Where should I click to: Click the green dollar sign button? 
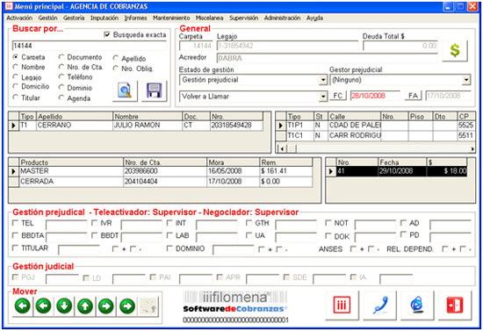455,51
